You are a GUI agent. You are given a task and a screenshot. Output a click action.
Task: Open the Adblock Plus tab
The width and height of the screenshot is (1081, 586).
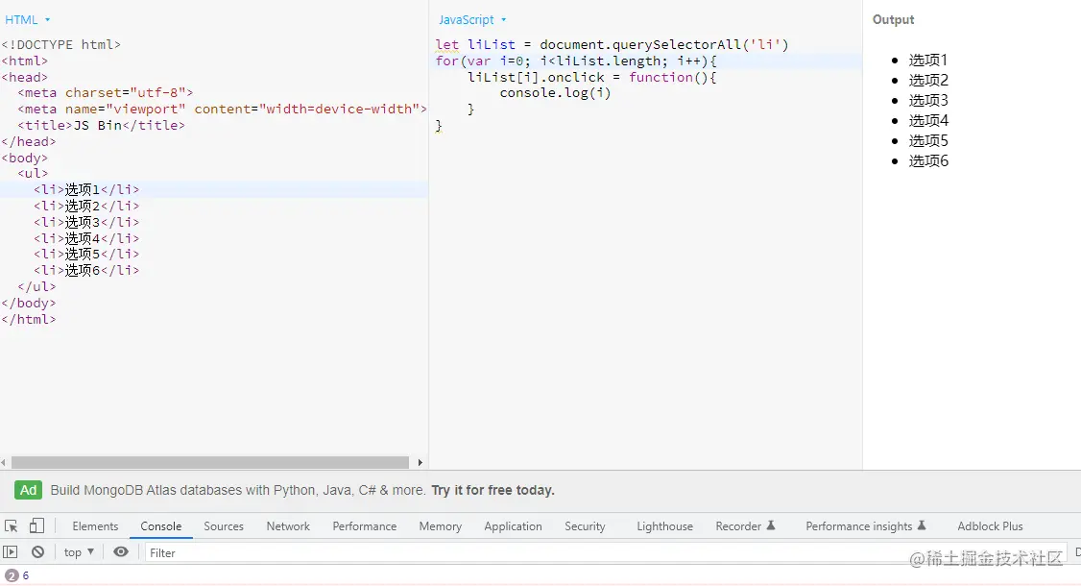point(990,525)
